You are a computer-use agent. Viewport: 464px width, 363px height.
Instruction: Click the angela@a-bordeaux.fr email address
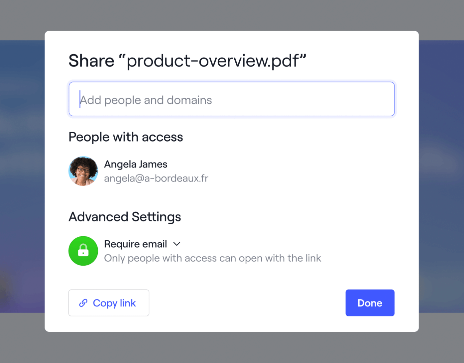coord(156,179)
